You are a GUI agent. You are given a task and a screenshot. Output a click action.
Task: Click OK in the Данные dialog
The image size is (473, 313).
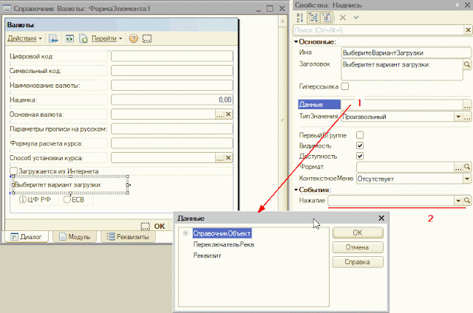(x=358, y=233)
